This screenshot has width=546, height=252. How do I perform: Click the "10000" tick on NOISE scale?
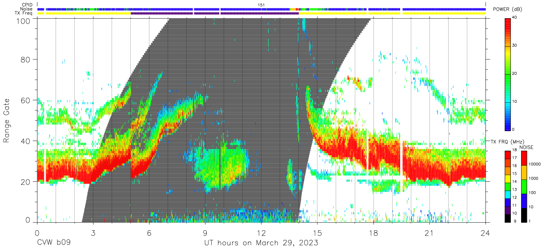pyautogui.click(x=535, y=165)
